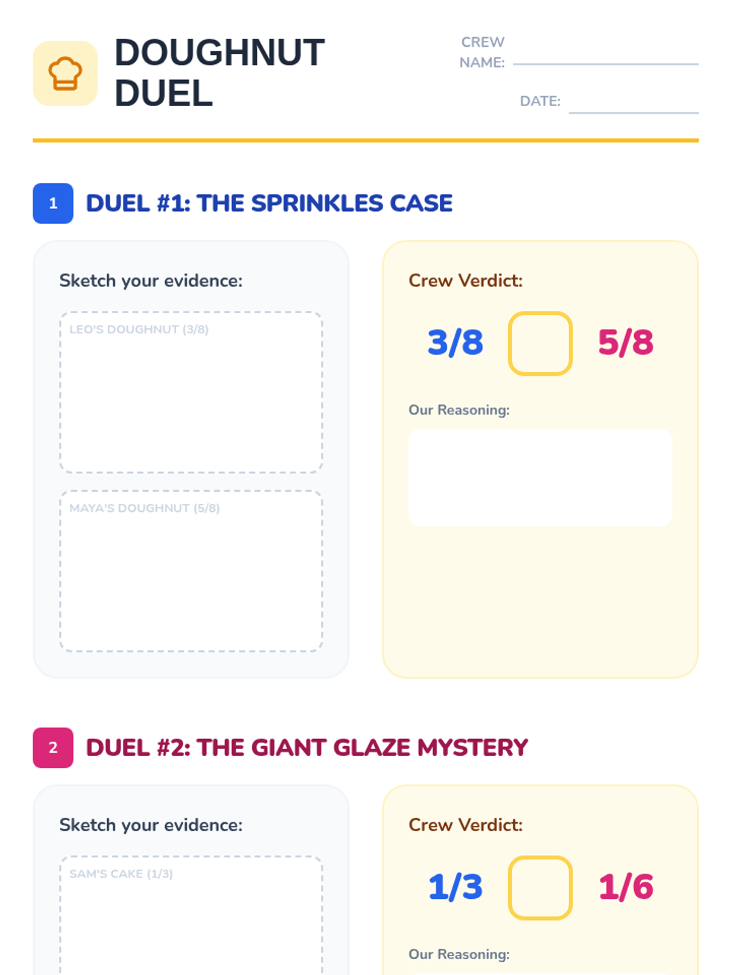Click Maya's Doughnut (5/8) sketch box

[x=191, y=571]
